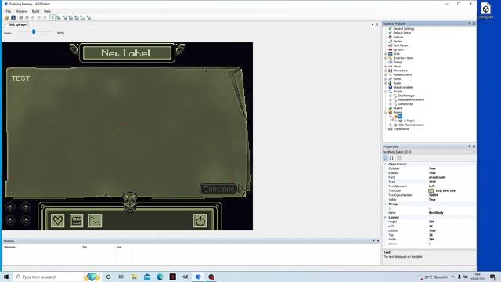Open Task View on the taskbar

(121, 277)
